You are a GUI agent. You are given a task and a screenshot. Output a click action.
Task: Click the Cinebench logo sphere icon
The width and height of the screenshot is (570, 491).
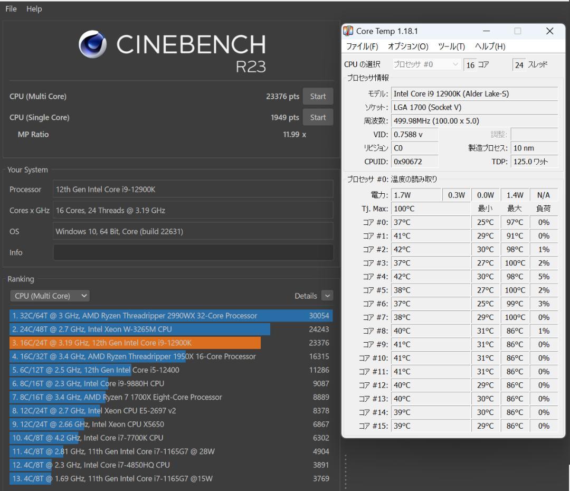tap(93, 44)
